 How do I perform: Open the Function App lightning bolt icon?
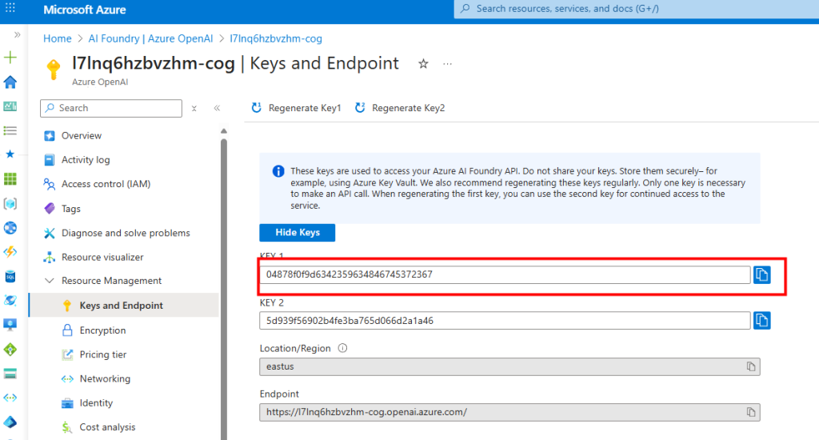pos(10,252)
